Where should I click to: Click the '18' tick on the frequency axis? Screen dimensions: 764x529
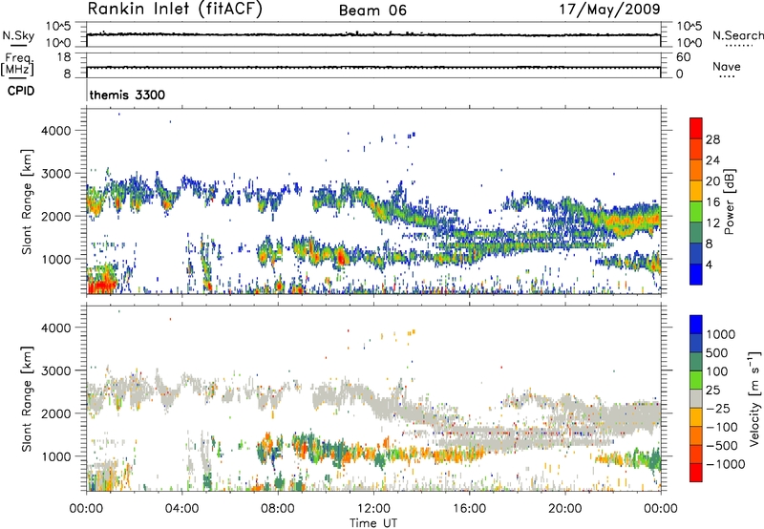coord(64,57)
